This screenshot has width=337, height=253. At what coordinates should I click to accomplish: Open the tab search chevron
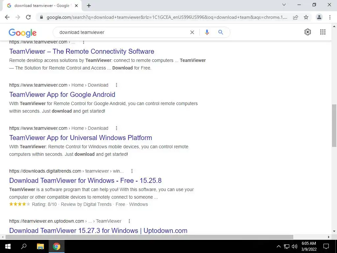[284, 5]
